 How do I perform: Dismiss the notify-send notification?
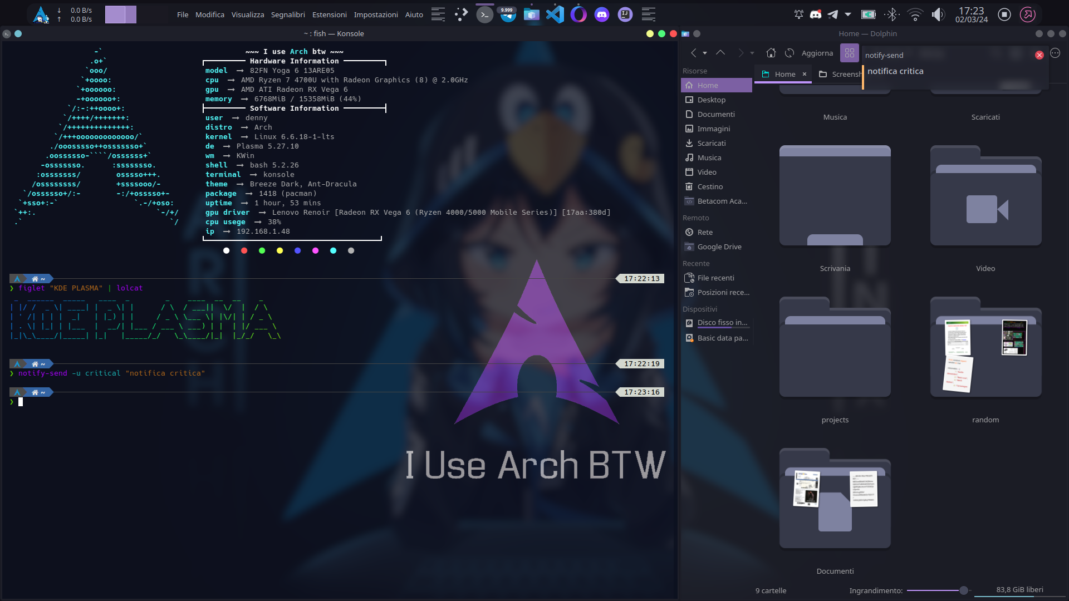click(x=1039, y=55)
